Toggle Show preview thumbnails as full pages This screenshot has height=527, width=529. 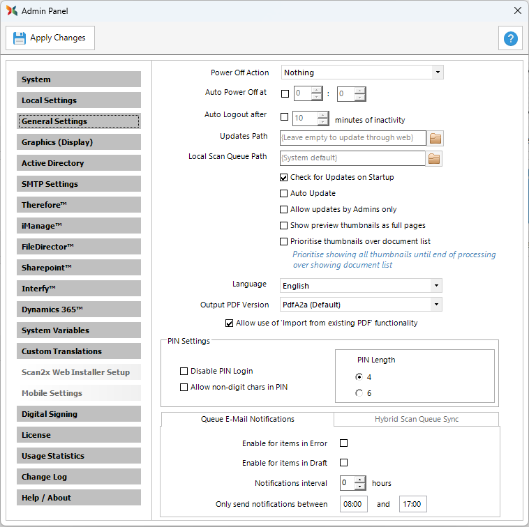(284, 225)
